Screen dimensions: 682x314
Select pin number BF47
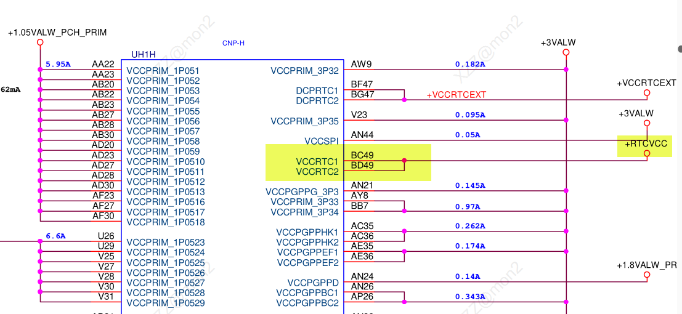tap(362, 84)
